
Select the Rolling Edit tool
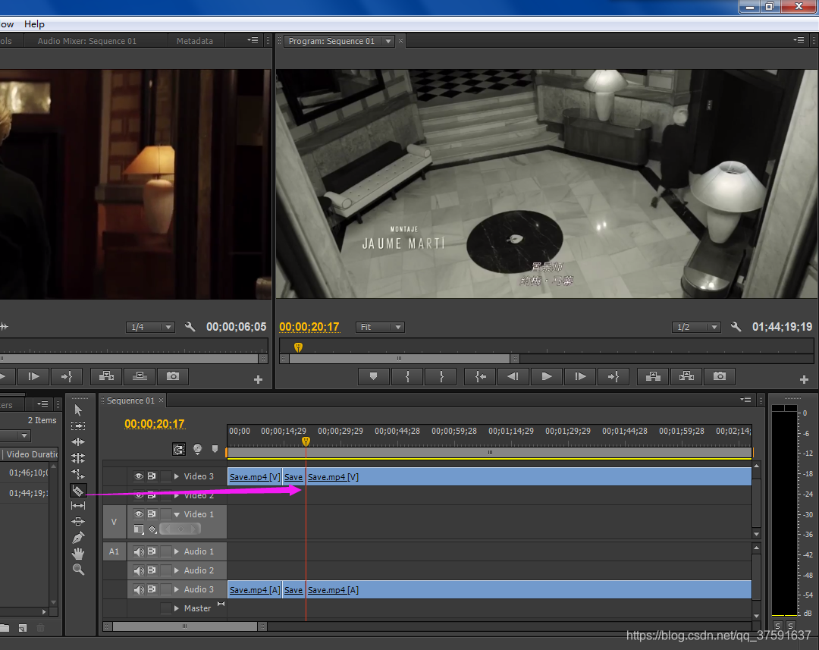[78, 458]
